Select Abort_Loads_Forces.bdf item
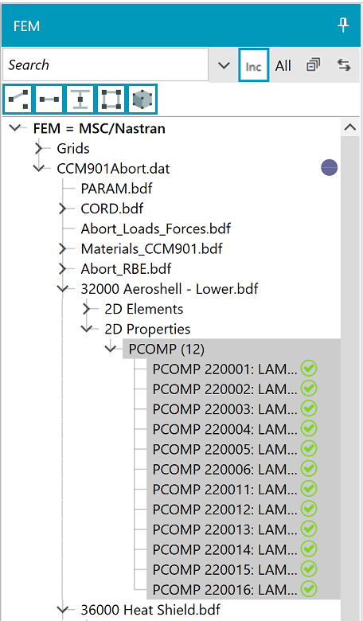The height and width of the screenshot is (621, 363). pos(155,228)
